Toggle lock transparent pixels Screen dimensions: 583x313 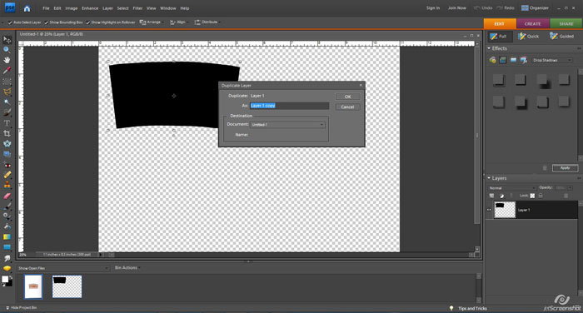tap(532, 196)
